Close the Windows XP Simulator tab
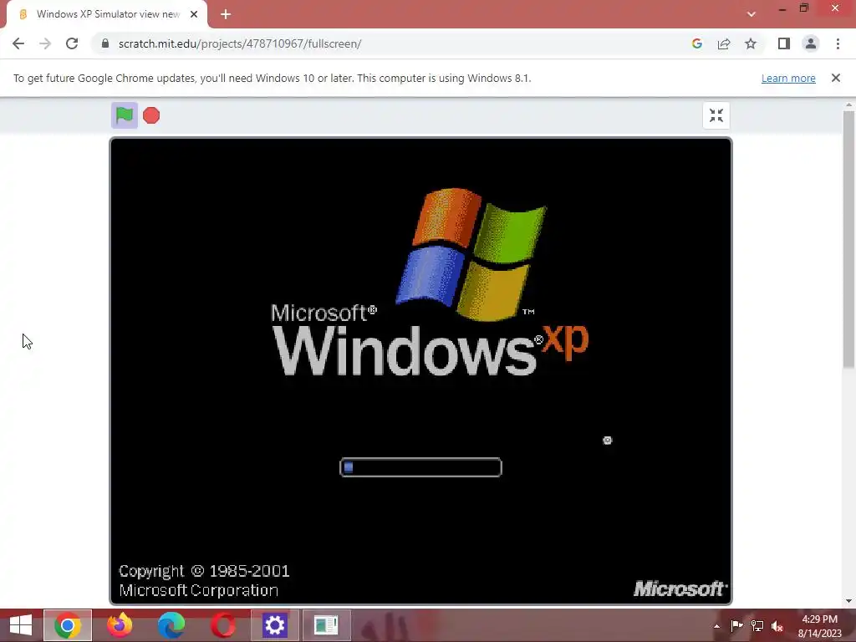 (194, 14)
